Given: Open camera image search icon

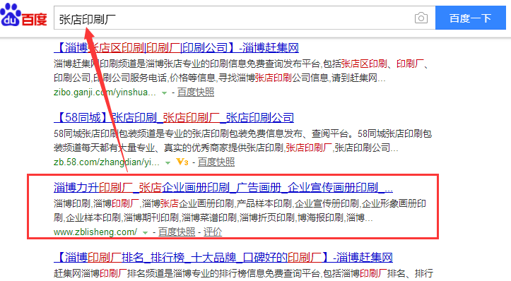Looking at the screenshot, I should 421,18.
